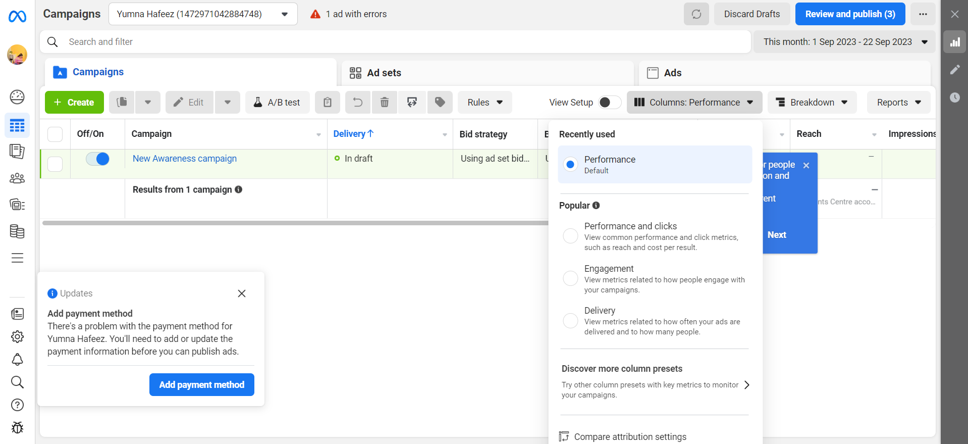Open Account overview gauge icon
Image resolution: width=968 pixels, height=444 pixels.
click(x=17, y=96)
